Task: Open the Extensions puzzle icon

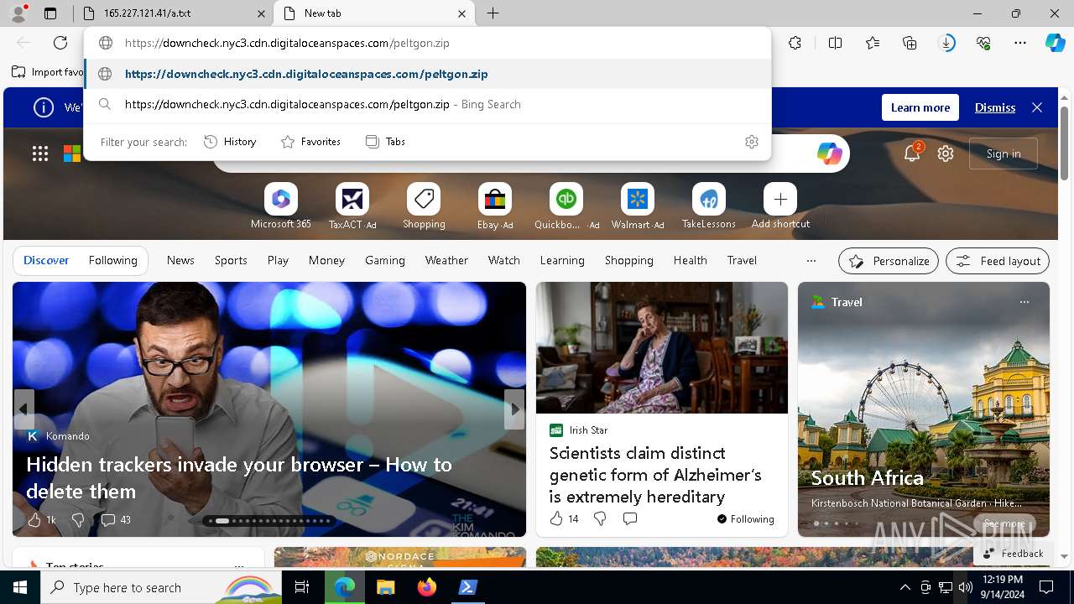Action: (x=795, y=43)
